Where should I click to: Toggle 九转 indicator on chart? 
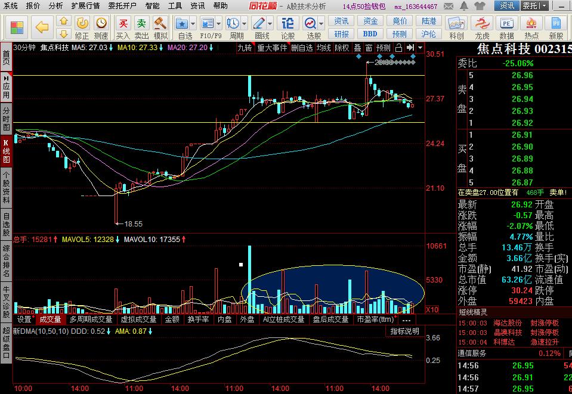pyautogui.click(x=245, y=48)
